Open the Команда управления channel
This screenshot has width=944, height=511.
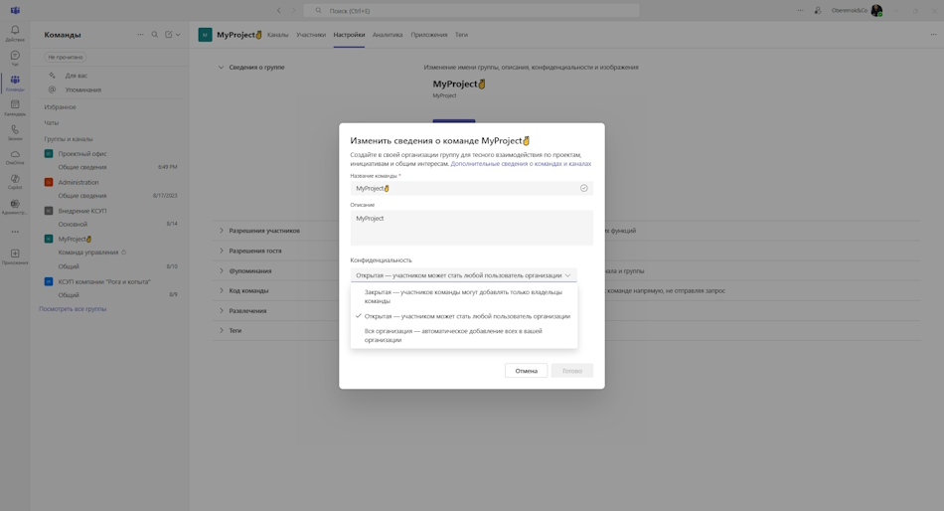click(x=87, y=253)
